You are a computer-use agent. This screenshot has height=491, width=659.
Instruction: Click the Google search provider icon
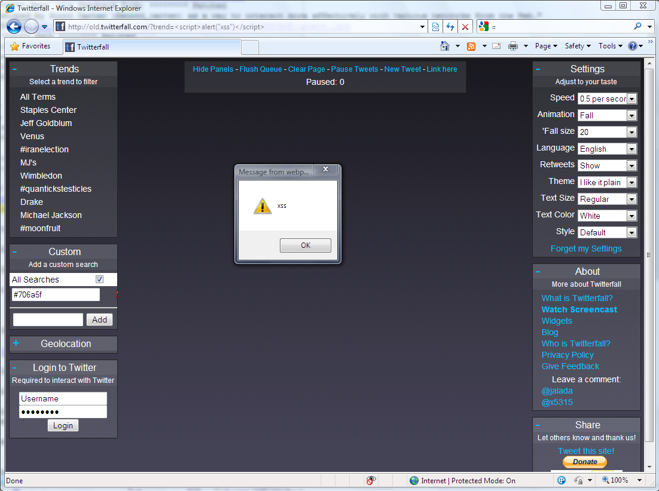click(484, 26)
